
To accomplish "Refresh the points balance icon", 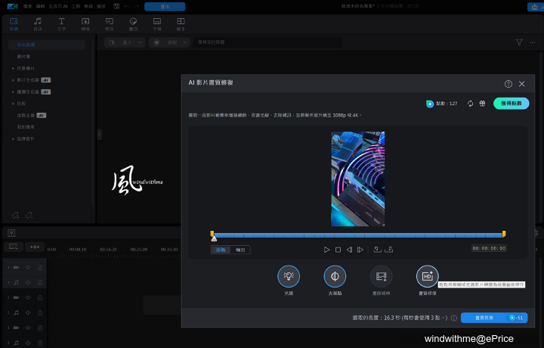I will pyautogui.click(x=470, y=104).
